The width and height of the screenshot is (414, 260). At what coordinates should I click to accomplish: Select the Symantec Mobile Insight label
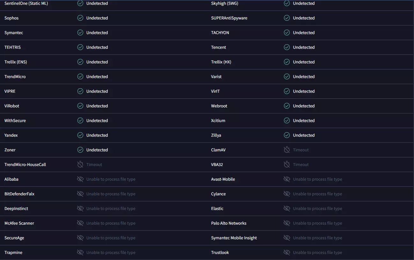234,238
